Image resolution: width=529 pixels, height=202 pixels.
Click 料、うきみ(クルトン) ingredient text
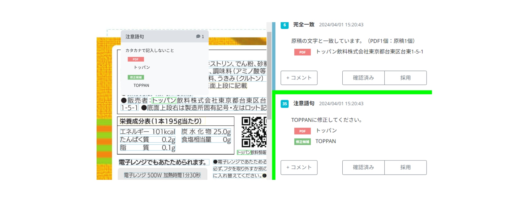tap(236, 78)
